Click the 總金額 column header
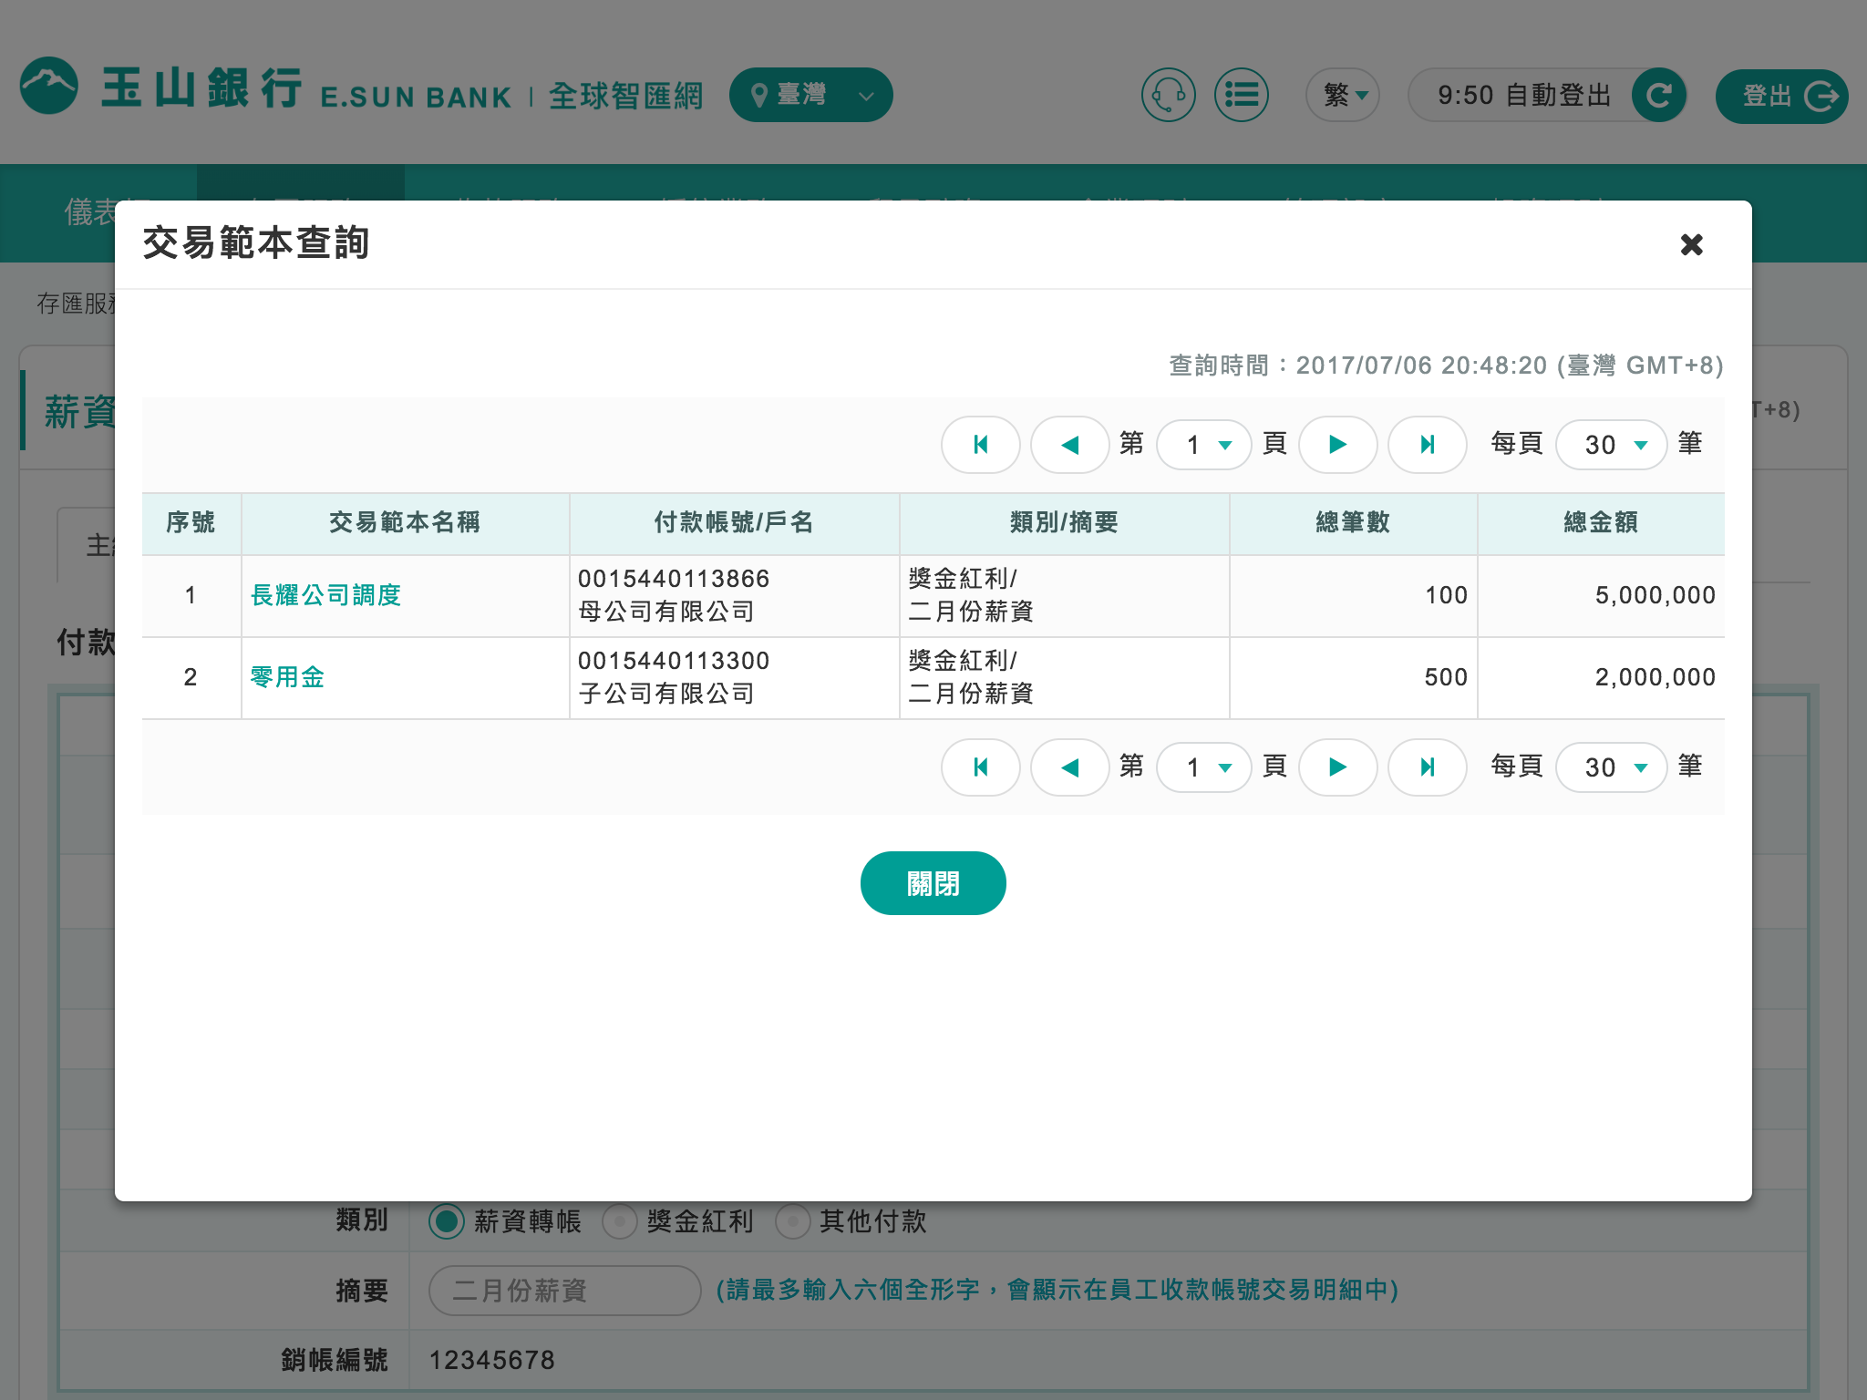The height and width of the screenshot is (1400, 1867). (x=1601, y=523)
